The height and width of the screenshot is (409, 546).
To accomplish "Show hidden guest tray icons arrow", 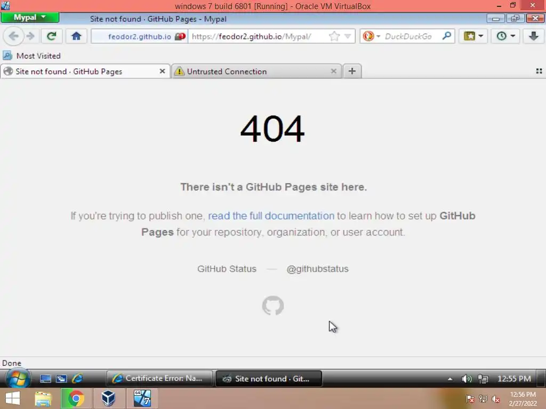I will (x=450, y=379).
